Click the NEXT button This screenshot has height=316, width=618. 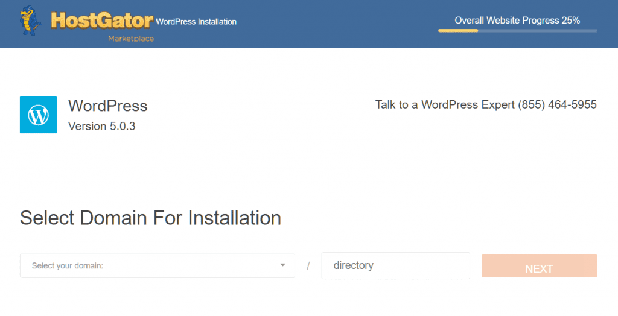point(539,266)
